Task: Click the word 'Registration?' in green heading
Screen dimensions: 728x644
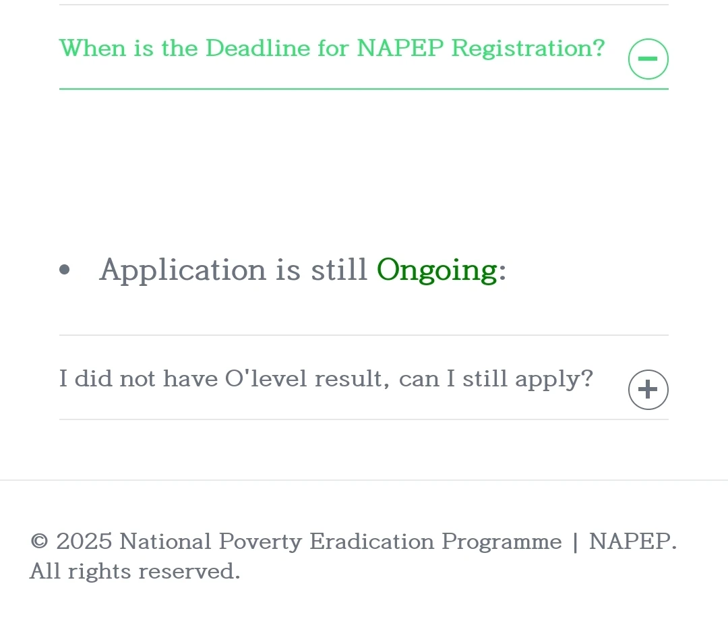Action: pos(528,49)
